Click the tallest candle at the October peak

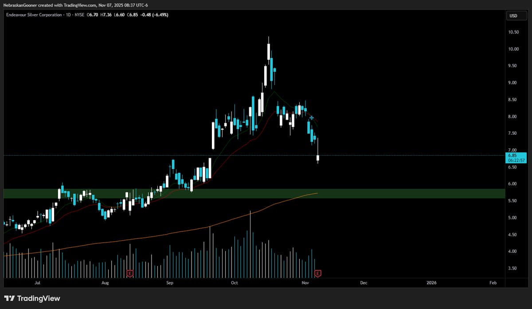point(269,53)
